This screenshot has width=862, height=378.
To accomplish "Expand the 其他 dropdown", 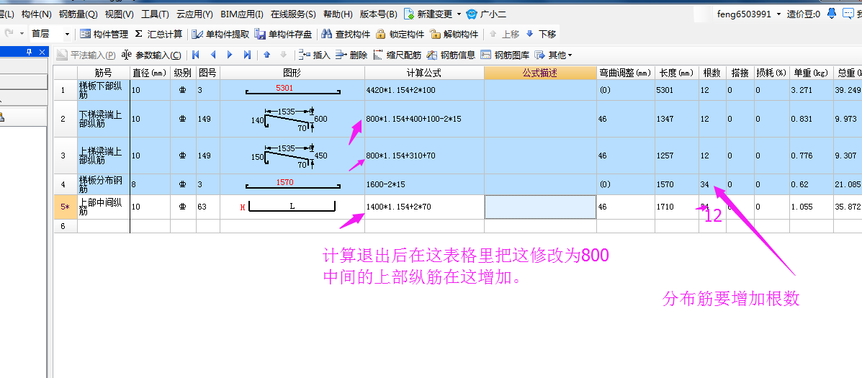I will pyautogui.click(x=553, y=55).
